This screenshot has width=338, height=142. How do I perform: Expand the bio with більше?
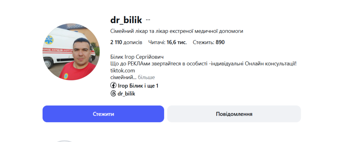[x=146, y=77]
